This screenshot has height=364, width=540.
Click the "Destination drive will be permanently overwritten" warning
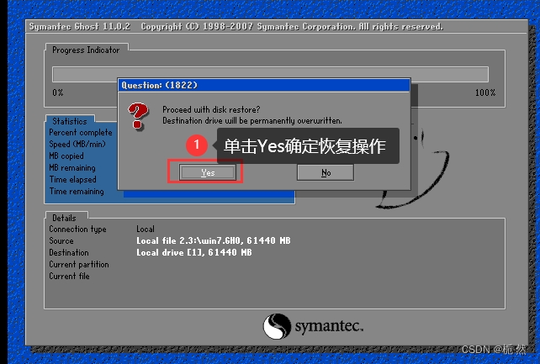(x=252, y=120)
